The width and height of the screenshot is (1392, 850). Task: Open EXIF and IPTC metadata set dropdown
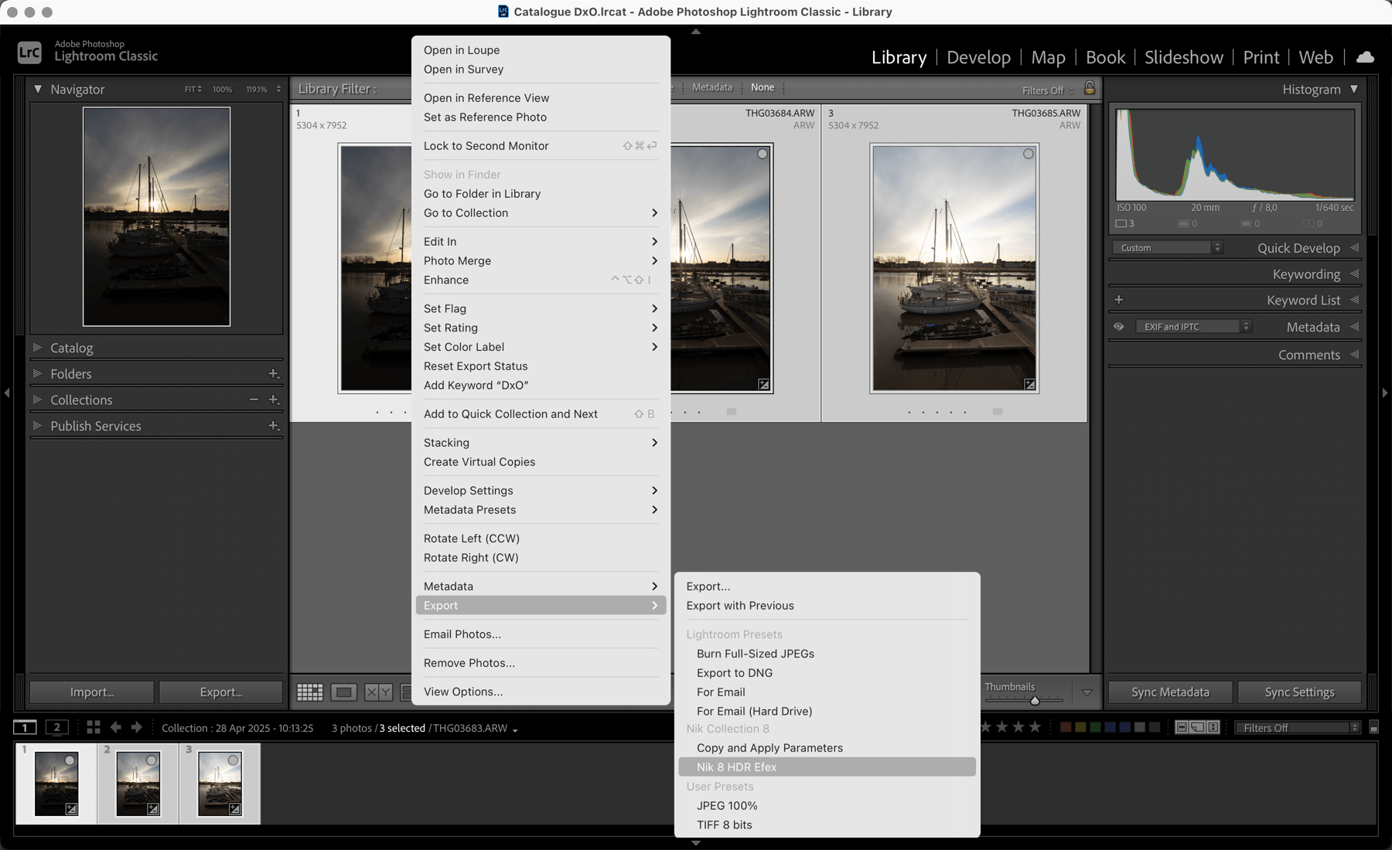click(1193, 327)
